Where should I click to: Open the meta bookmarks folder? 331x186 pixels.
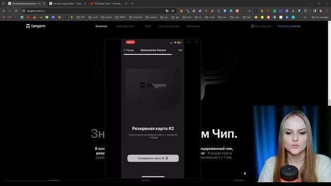click(x=234, y=17)
